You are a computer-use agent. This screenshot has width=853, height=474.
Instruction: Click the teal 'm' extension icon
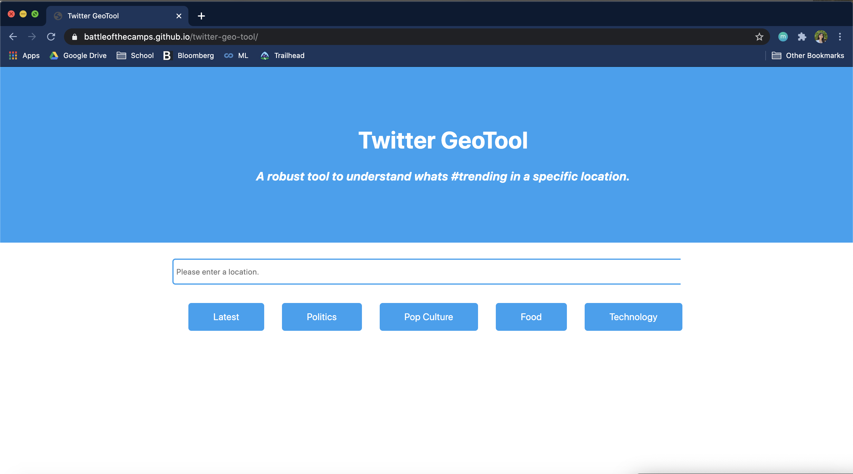coord(783,37)
